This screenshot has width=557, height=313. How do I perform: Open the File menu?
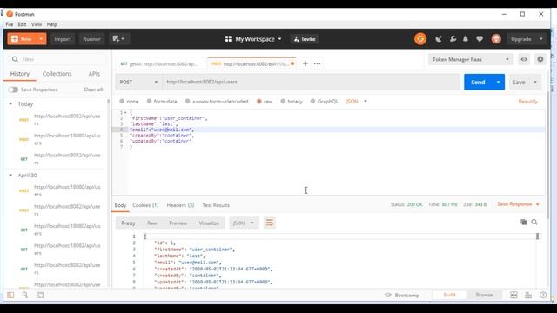[x=10, y=24]
